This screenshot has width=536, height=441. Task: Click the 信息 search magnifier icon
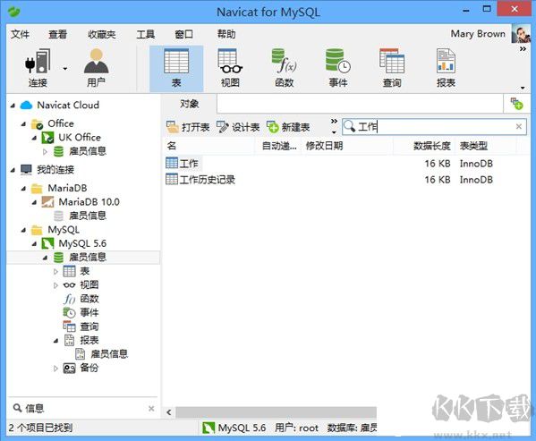(x=17, y=408)
